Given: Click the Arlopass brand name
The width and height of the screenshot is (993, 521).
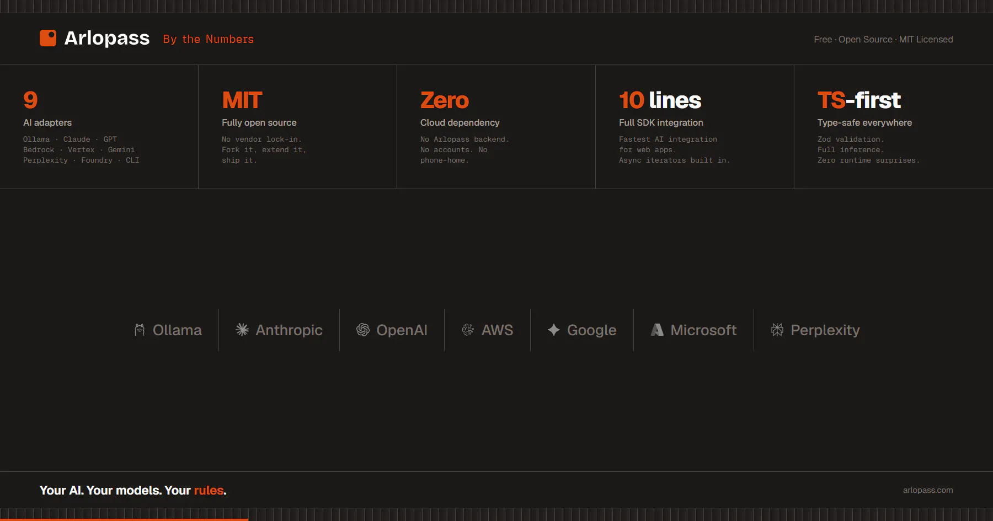Looking at the screenshot, I should click(x=107, y=38).
